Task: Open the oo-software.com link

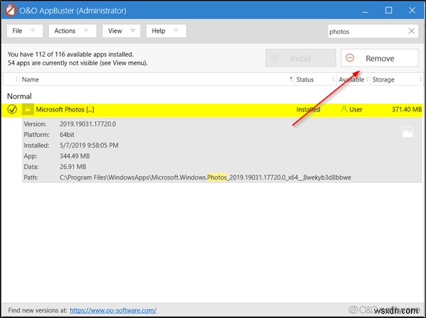Action: coord(113,310)
